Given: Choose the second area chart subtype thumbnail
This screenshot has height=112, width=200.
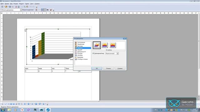Looking at the screenshot, I should tap(105, 45).
